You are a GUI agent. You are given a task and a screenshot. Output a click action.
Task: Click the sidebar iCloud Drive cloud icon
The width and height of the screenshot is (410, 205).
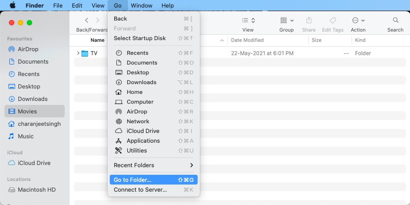[12, 163]
